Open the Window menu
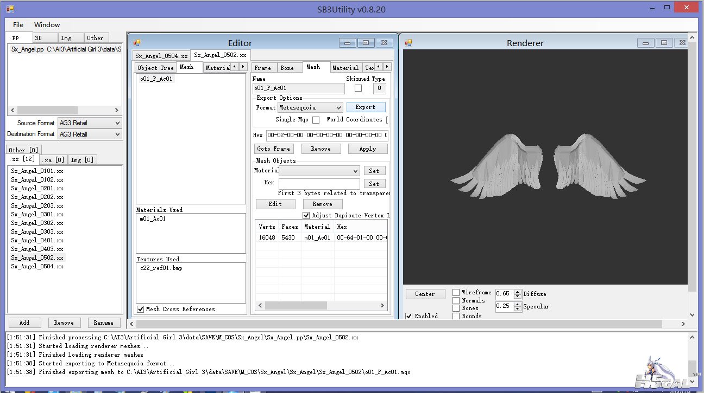Screen dimensions: 704x393 47,25
